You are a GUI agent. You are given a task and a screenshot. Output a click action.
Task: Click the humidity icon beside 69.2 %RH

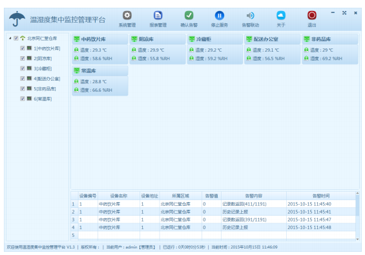(306, 58)
